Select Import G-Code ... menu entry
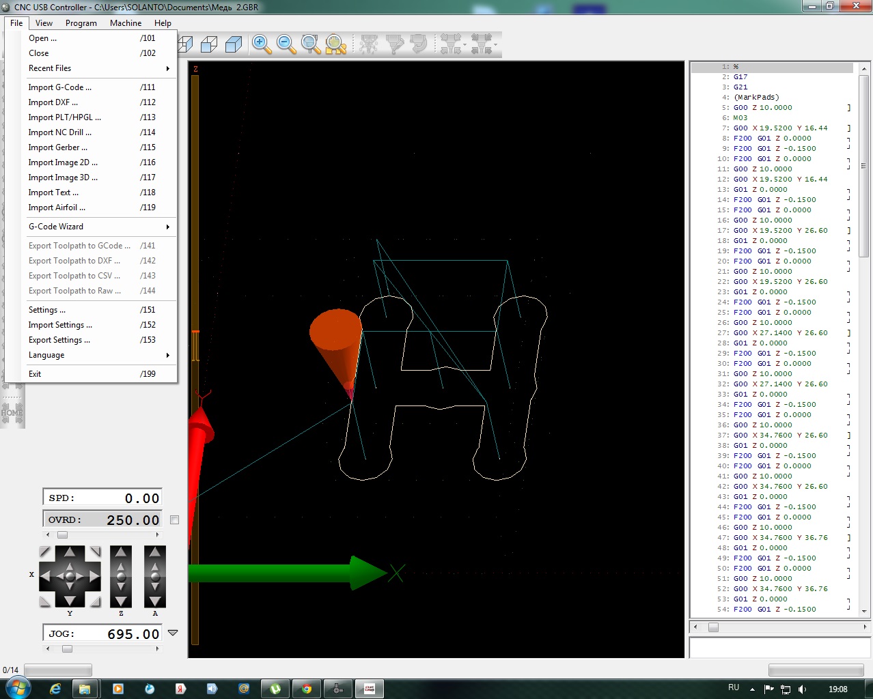 (91, 87)
